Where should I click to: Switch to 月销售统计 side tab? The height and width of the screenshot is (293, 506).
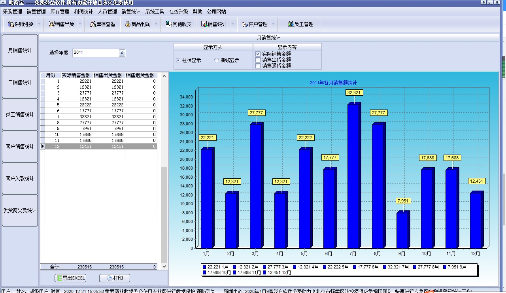tap(20, 50)
